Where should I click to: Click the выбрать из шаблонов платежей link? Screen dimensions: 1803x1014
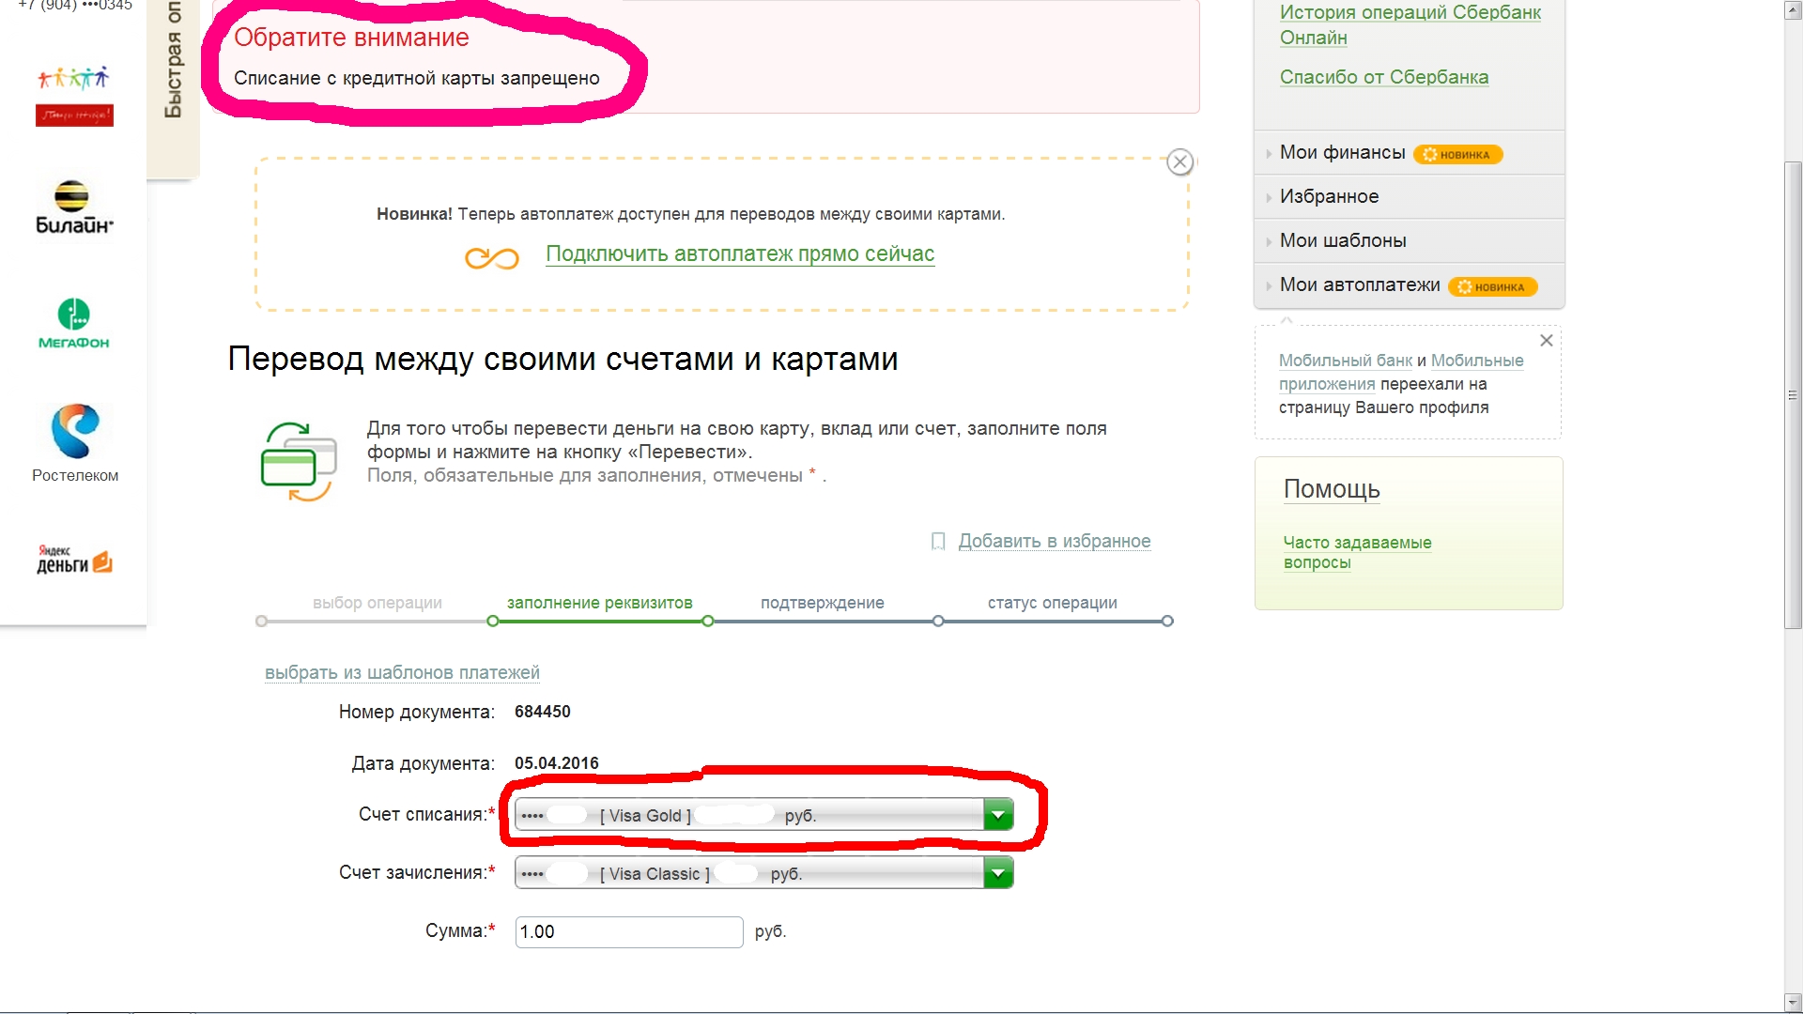point(402,673)
